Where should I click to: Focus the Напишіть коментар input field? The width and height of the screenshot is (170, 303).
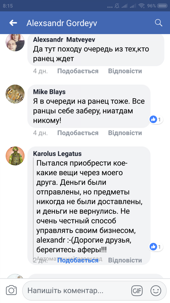click(x=76, y=291)
